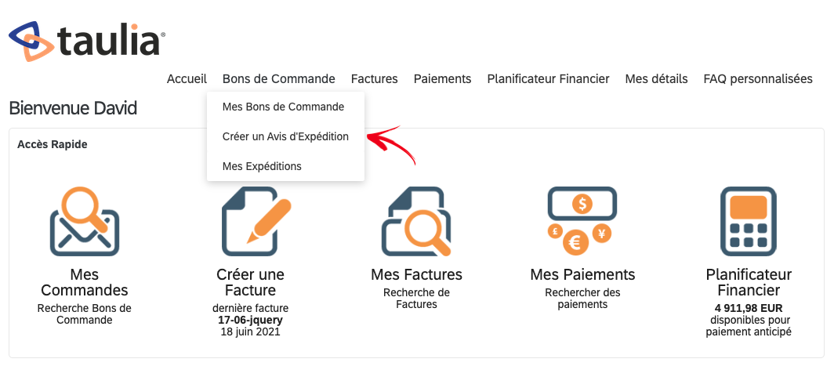The width and height of the screenshot is (834, 366).
Task: Click the Créer une Facture pencil icon
Action: point(256,221)
